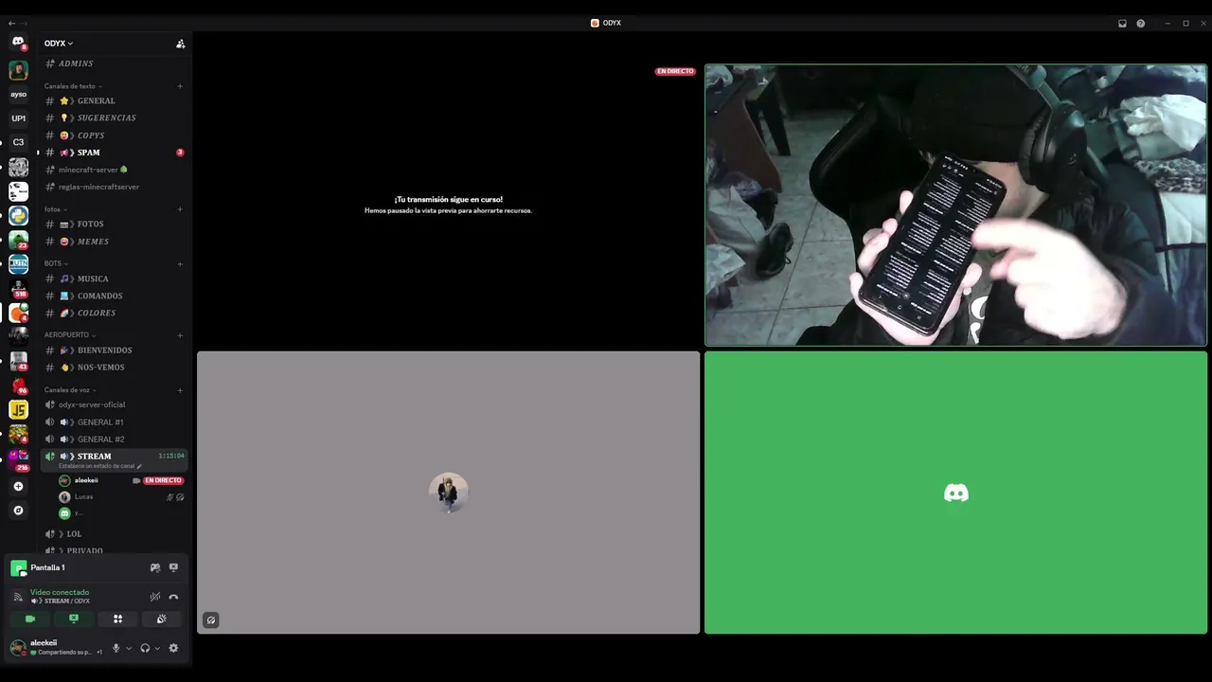Open the MEMES channel
Viewport: 1212px width, 682px height.
pyautogui.click(x=115, y=242)
